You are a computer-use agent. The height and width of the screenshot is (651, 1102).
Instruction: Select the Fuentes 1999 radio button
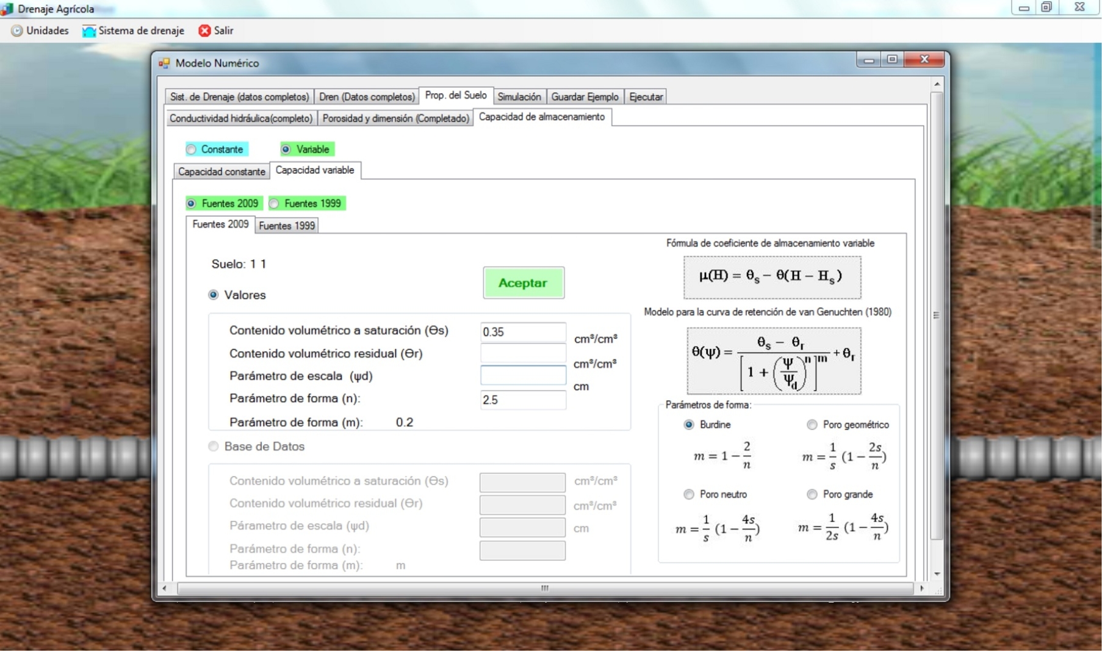pyautogui.click(x=275, y=204)
